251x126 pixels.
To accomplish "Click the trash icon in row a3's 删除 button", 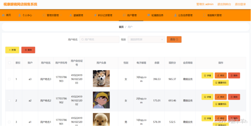I will pyautogui.click(x=231, y=75).
